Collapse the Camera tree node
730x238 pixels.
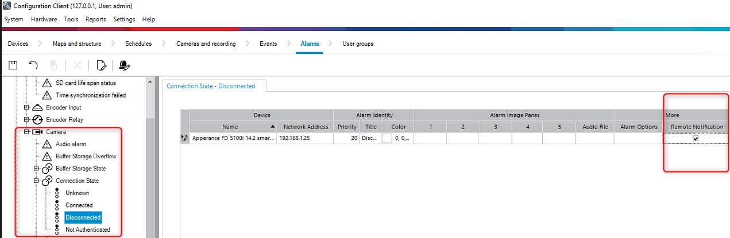click(x=26, y=132)
